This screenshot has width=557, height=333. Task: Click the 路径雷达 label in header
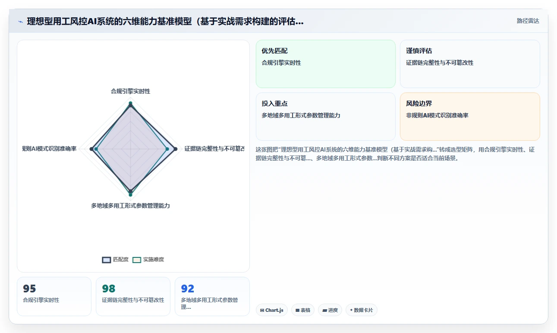528,21
